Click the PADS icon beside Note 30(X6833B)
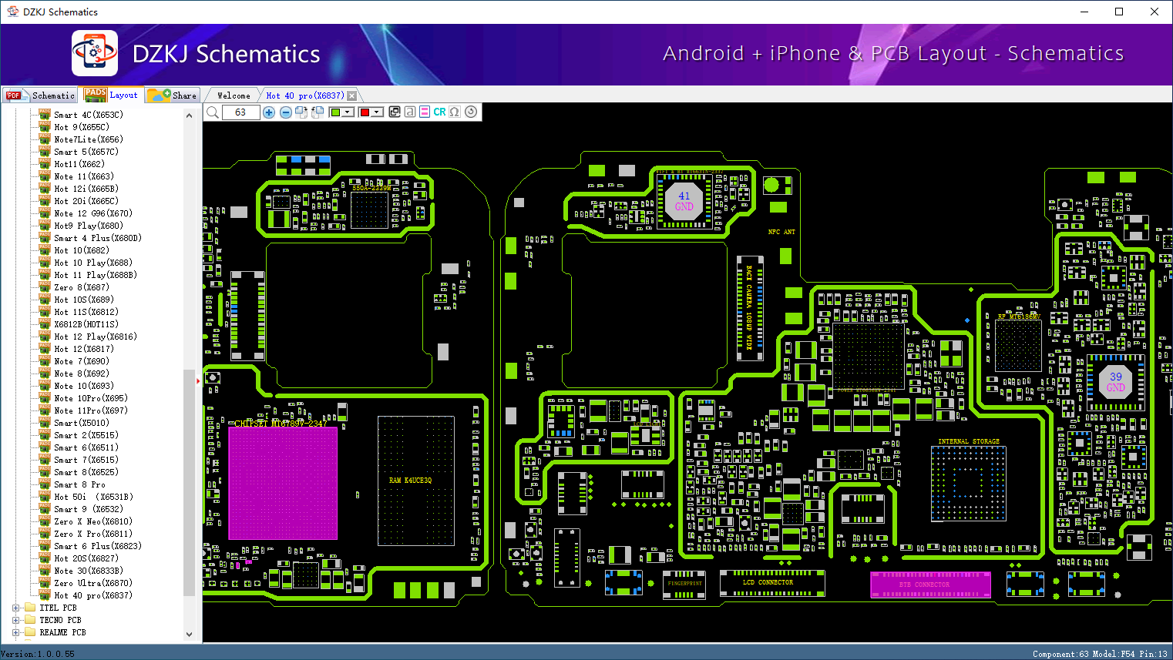Image resolution: width=1173 pixels, height=660 pixels. coord(45,571)
